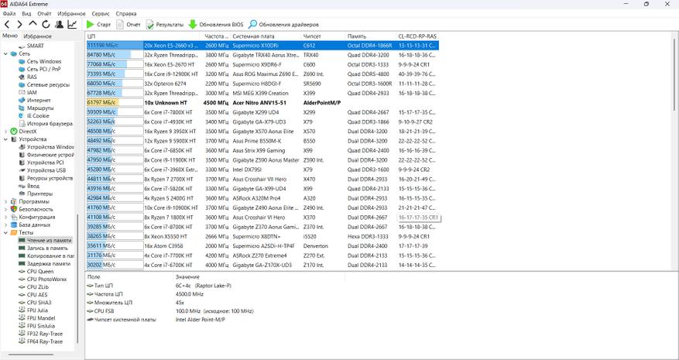Collapse the Сеть tree node
The height and width of the screenshot is (360, 679).
click(5, 53)
